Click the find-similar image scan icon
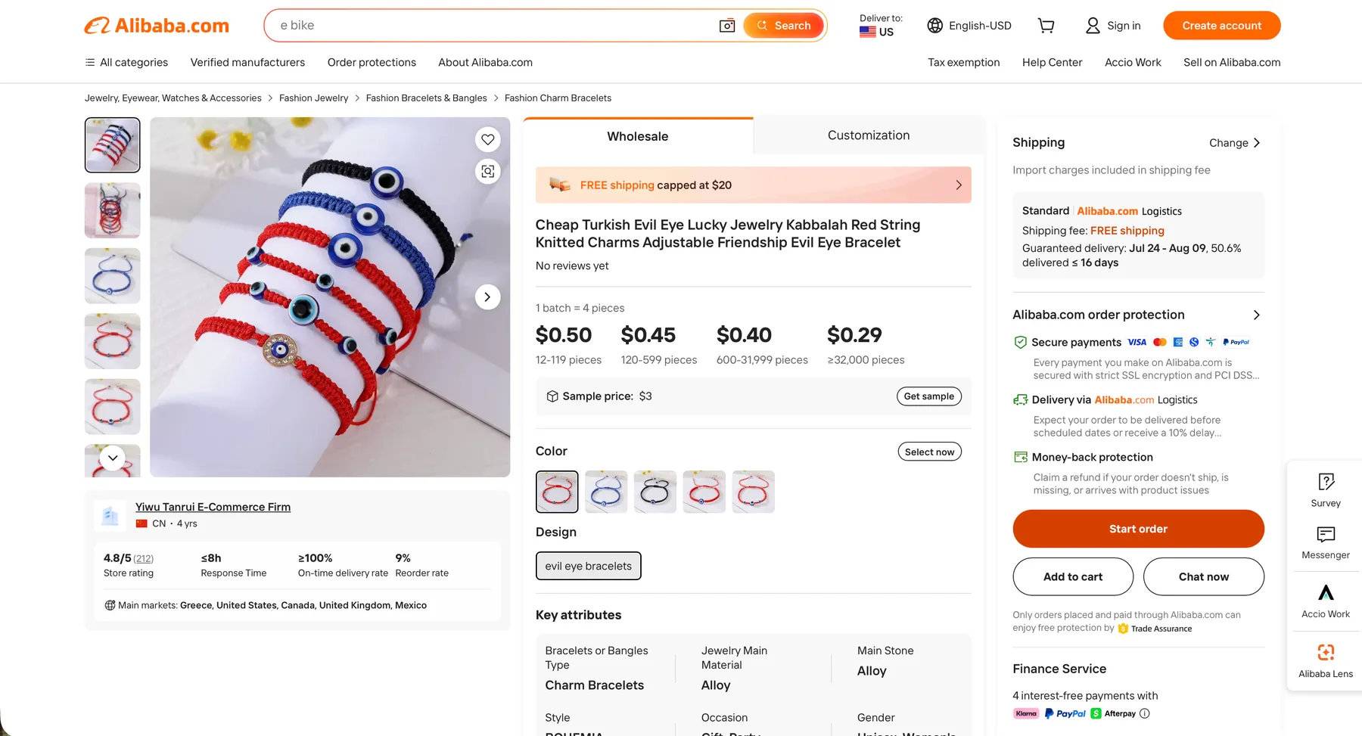The image size is (1362, 736). pyautogui.click(x=488, y=172)
